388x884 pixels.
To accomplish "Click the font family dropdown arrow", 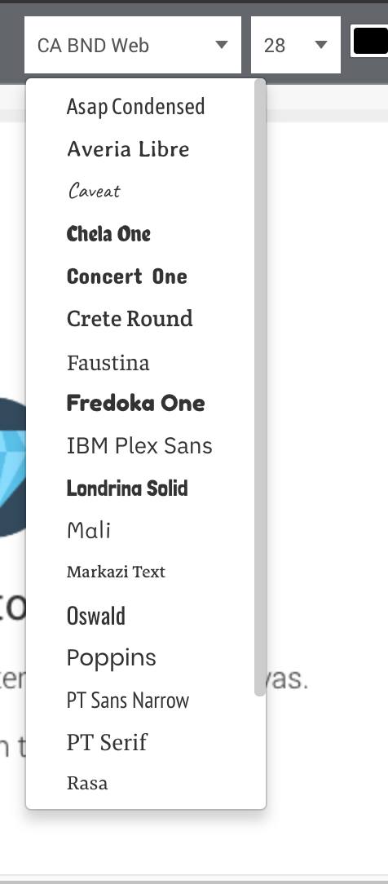I will pyautogui.click(x=222, y=45).
